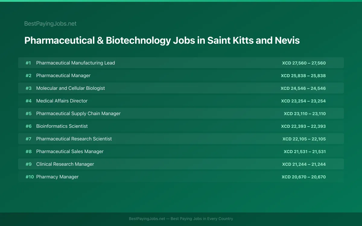This screenshot has height=226, width=362.
Task: Click rank number #6
Action: (28, 126)
